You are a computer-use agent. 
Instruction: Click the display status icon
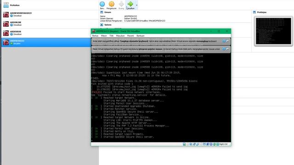[204, 144]
